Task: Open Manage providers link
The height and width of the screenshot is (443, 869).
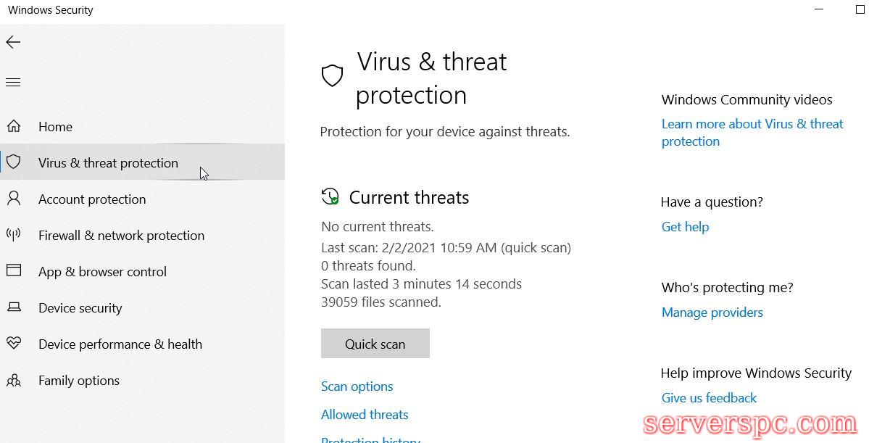Action: pos(712,312)
